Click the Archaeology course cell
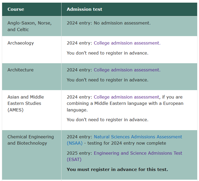Image resolution: width=199 pixels, height=181 pixels. pyautogui.click(x=32, y=50)
